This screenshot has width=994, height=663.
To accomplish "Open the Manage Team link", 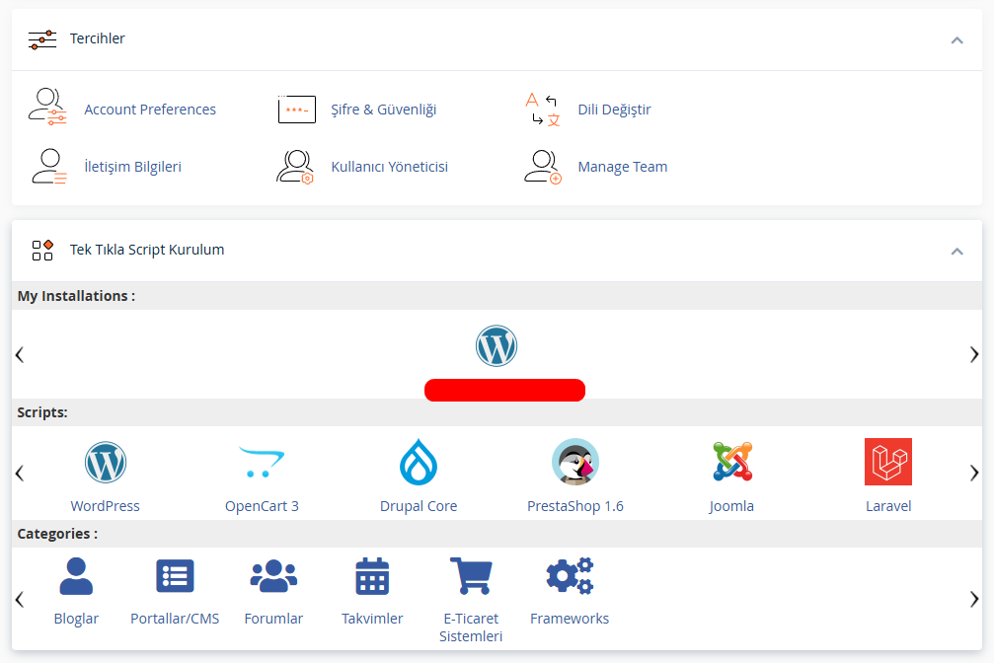I will [x=623, y=167].
